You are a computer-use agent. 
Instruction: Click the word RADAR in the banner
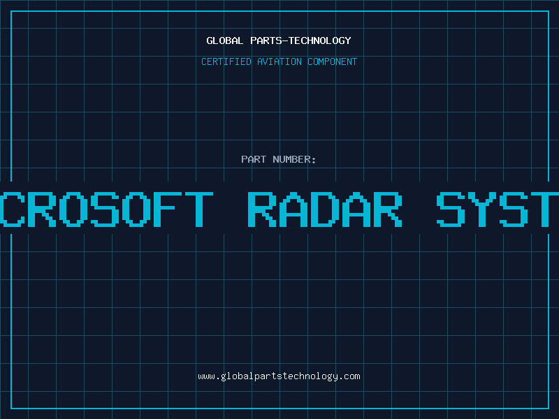tap(325, 208)
